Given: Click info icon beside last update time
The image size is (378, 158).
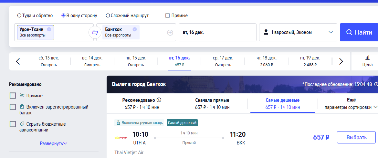Looking at the screenshot, I should tap(376, 84).
